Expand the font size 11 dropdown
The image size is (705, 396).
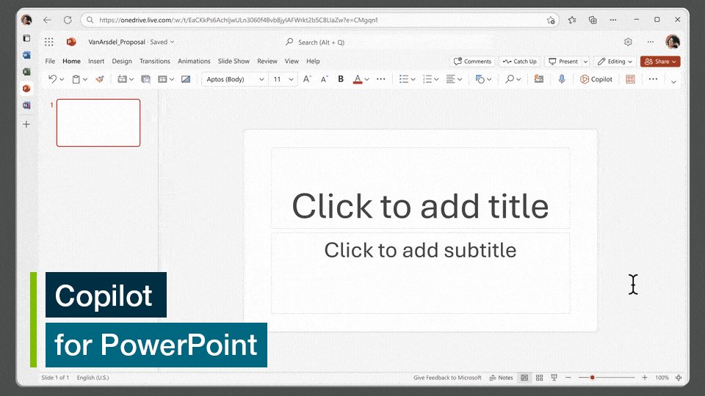pos(291,79)
